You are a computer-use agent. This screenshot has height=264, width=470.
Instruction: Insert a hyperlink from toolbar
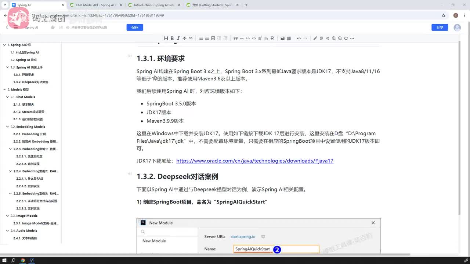[191, 38]
